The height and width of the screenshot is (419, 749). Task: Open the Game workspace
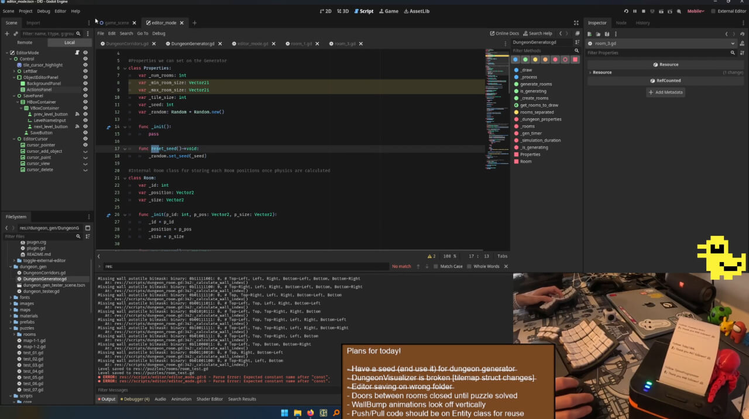coord(389,11)
